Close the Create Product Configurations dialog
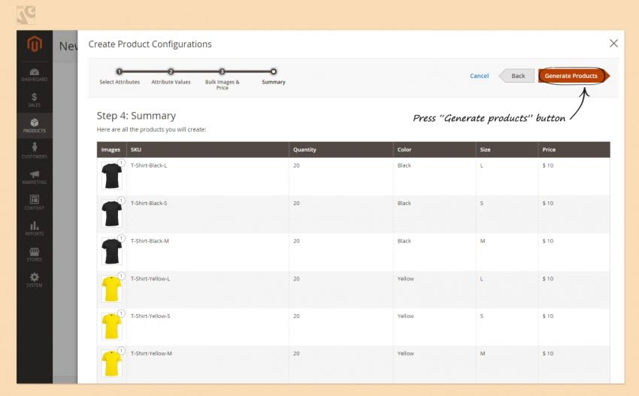 click(x=613, y=43)
